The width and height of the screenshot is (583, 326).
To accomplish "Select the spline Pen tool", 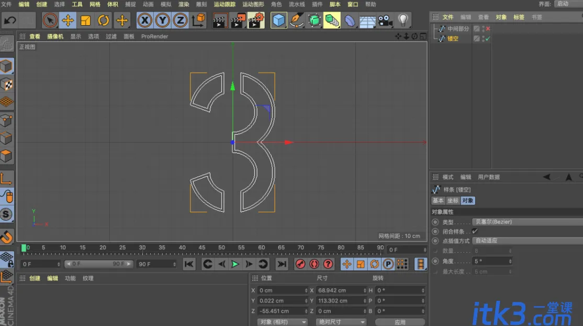I will (296, 20).
